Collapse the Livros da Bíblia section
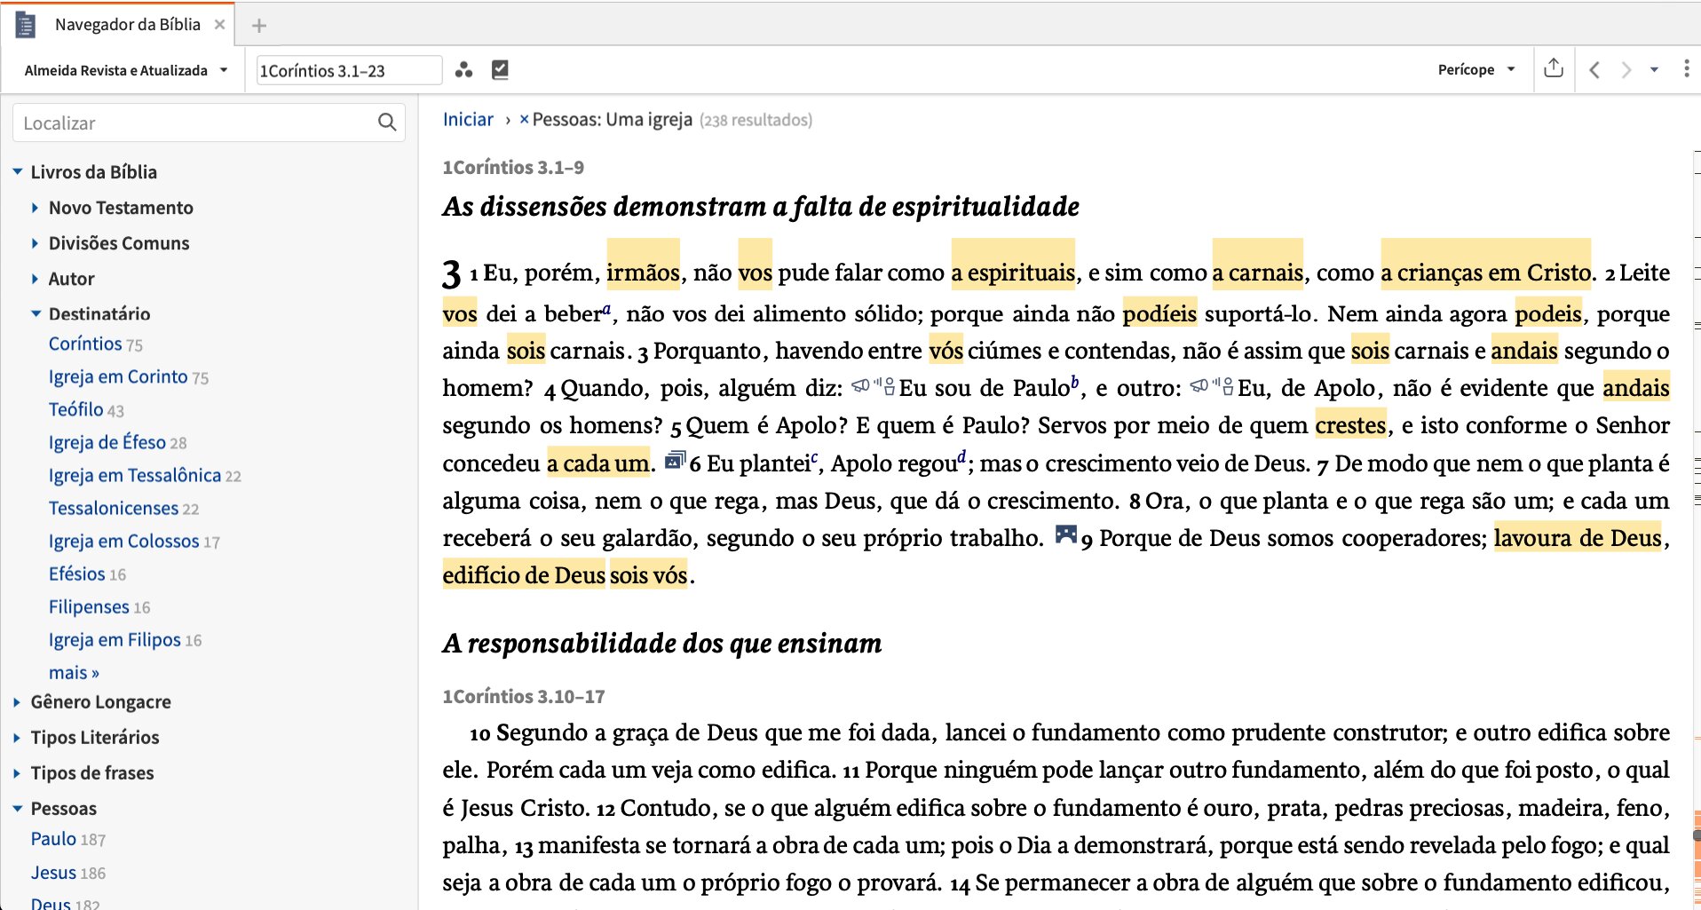 coord(17,171)
